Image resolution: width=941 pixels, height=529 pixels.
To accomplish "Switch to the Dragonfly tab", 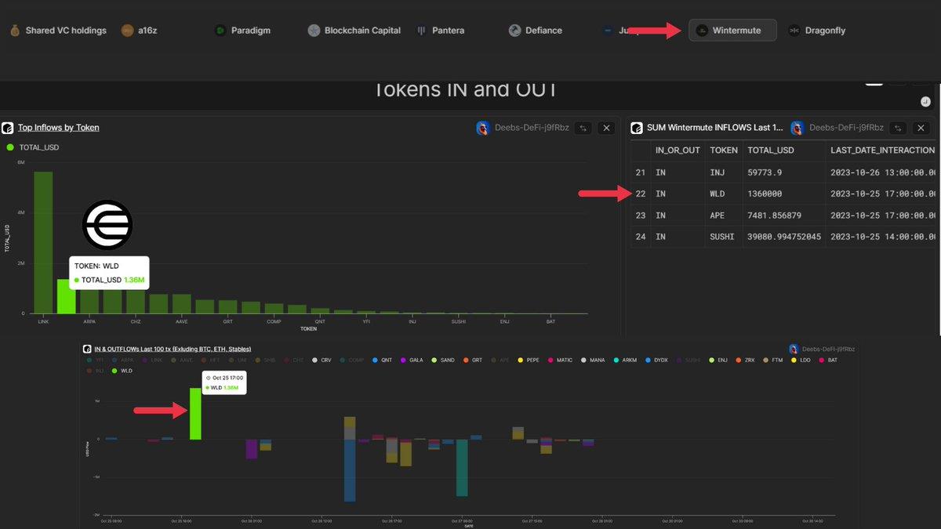I will click(816, 31).
